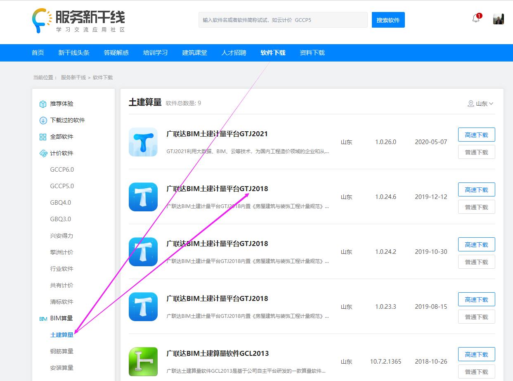Open 人才招聘 navigation tab
513x381 pixels.
click(x=234, y=53)
